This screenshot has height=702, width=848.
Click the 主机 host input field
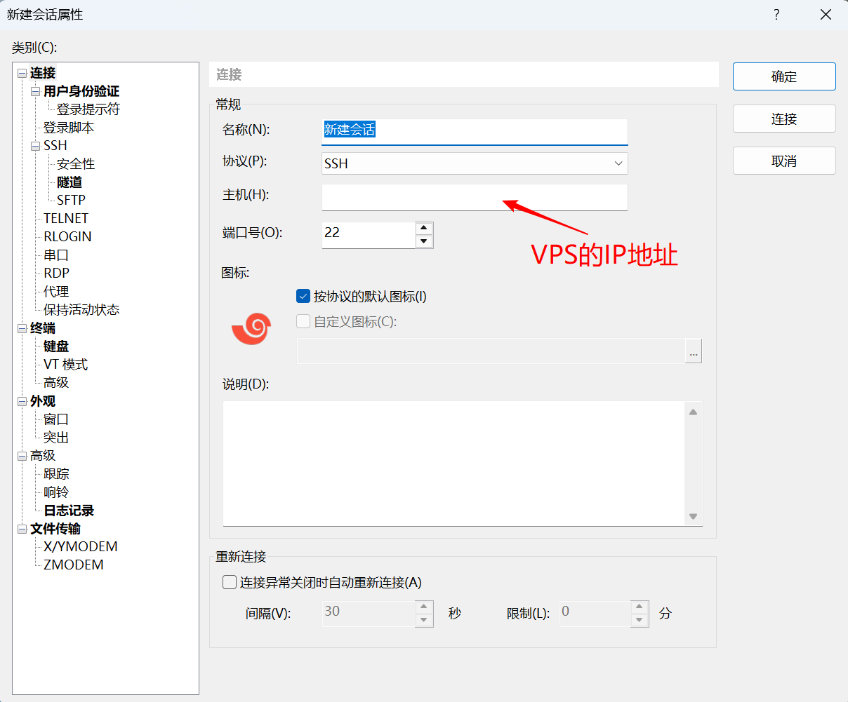coord(475,197)
